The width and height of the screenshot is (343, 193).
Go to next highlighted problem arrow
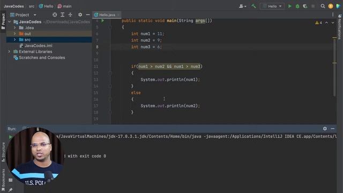pos(333,23)
